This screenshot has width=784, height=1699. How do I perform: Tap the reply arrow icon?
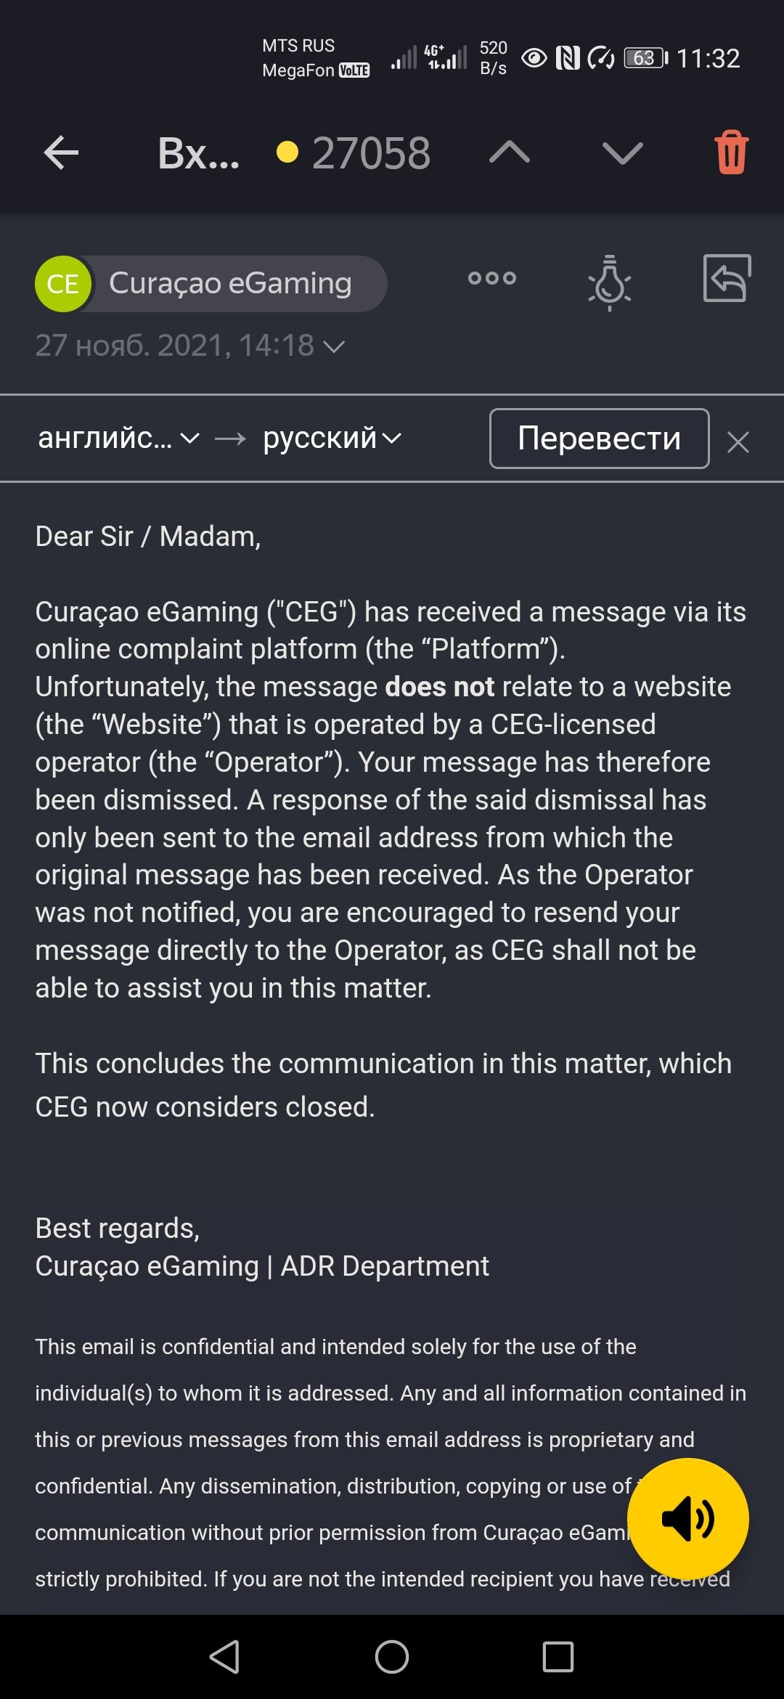[x=727, y=278]
